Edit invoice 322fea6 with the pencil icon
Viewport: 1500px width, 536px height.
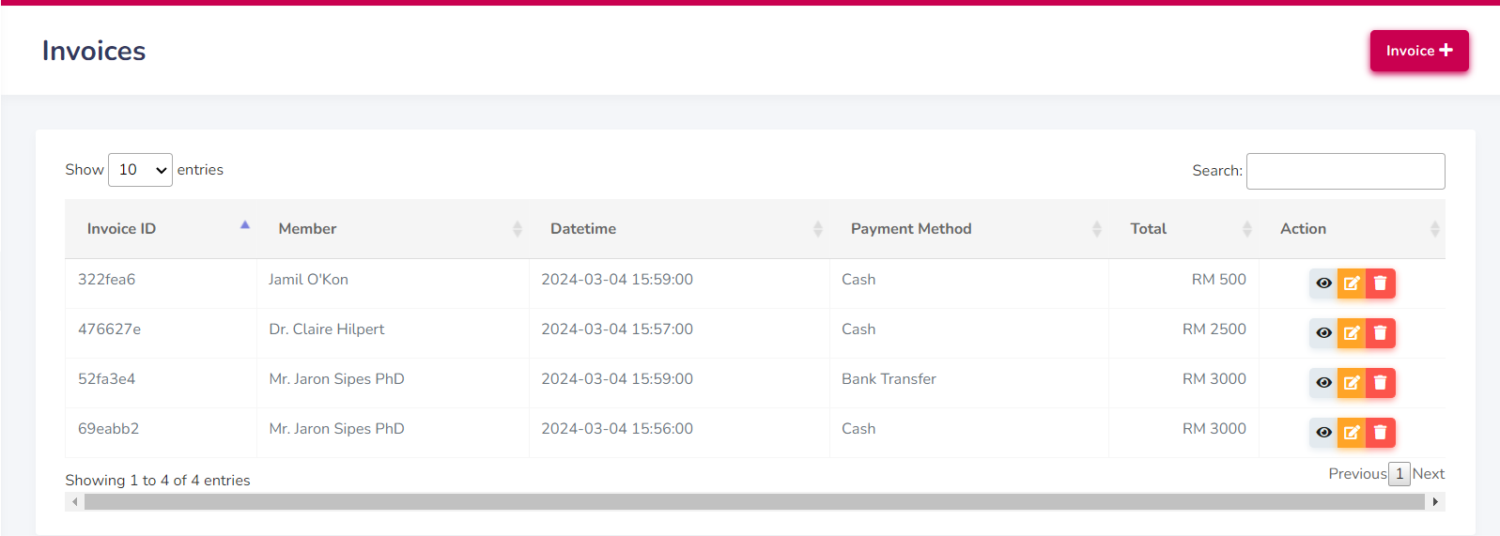click(x=1352, y=283)
